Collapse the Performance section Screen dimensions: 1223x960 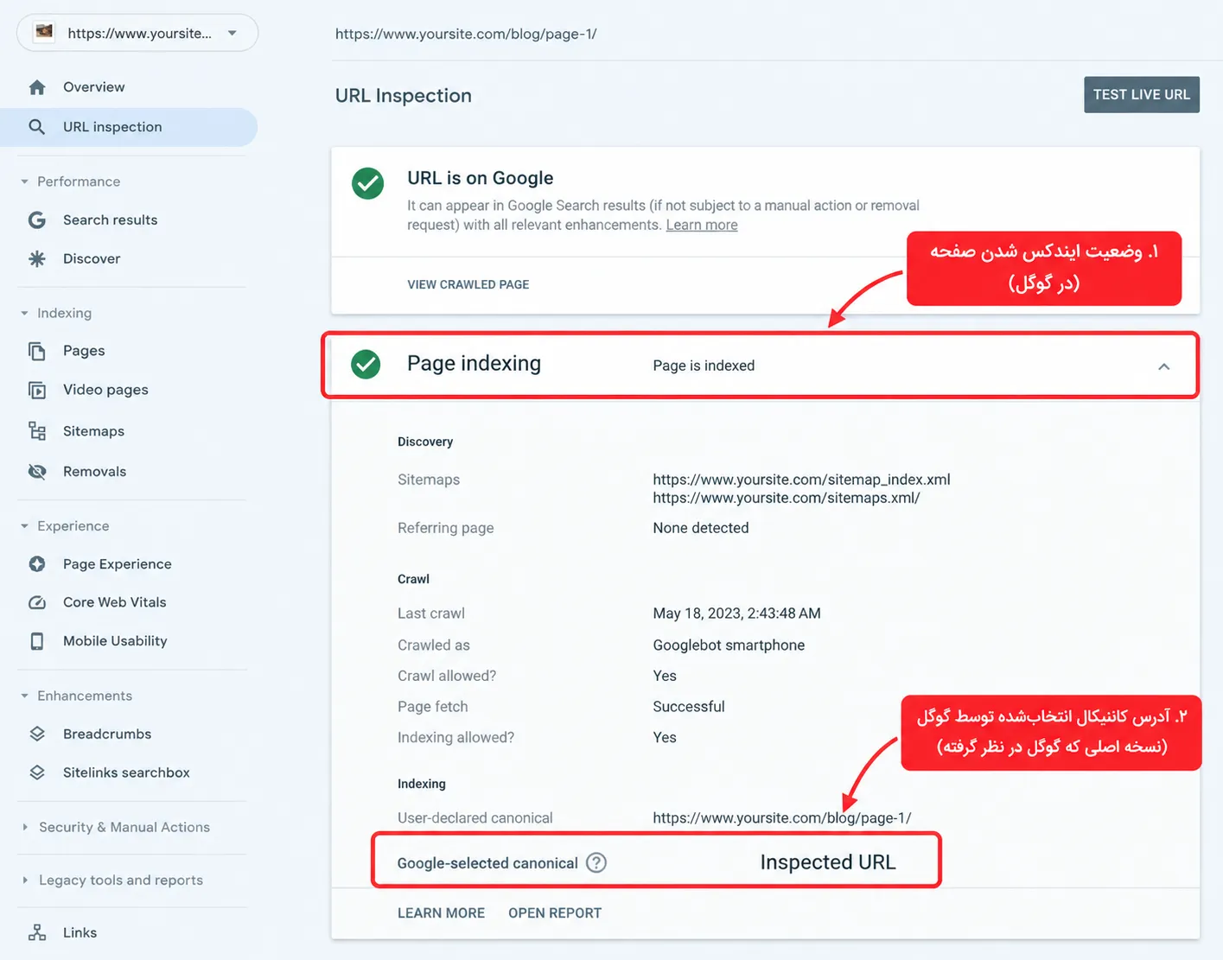(x=25, y=181)
